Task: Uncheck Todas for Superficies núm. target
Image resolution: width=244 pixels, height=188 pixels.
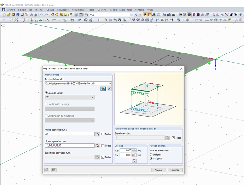Action: pyautogui.click(x=173, y=138)
